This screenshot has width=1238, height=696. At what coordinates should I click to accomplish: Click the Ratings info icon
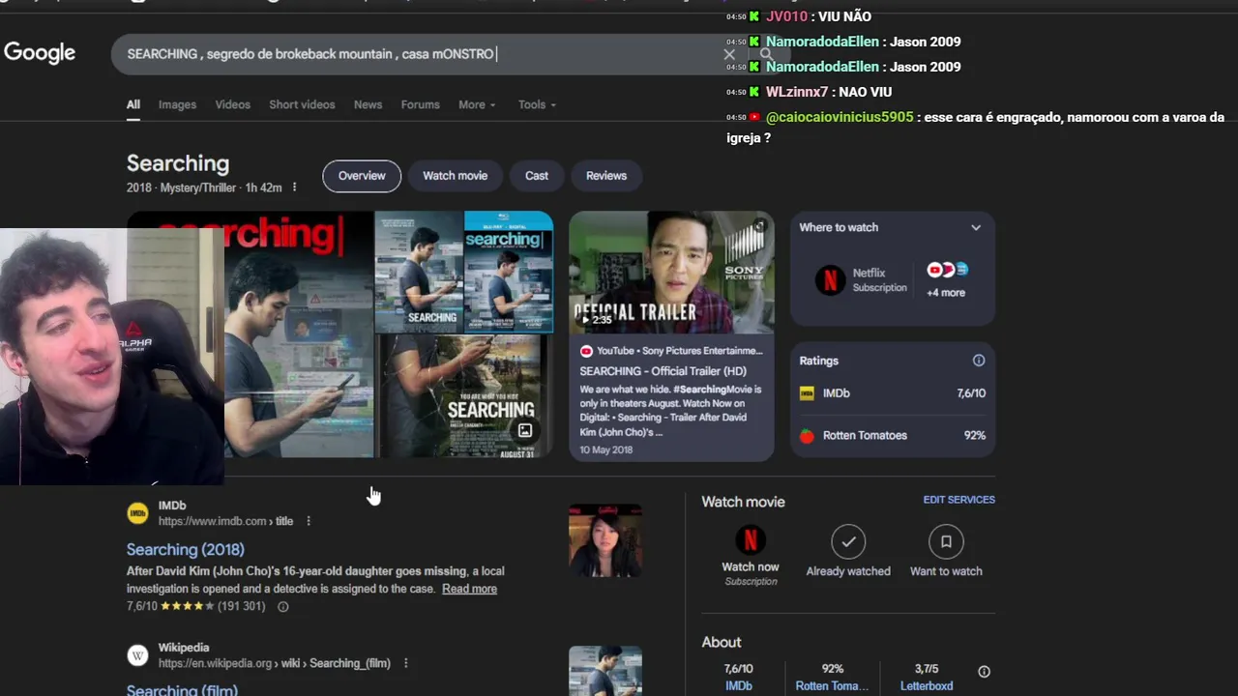979,361
